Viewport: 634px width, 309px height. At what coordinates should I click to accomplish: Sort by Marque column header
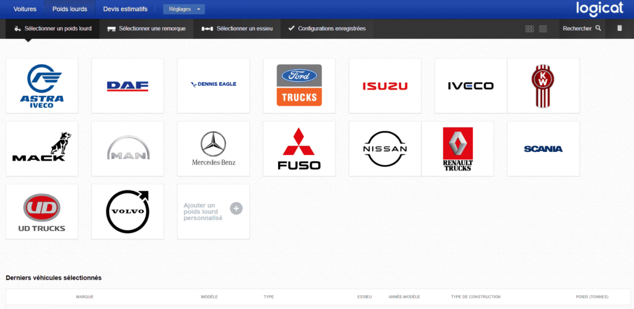pyautogui.click(x=85, y=297)
